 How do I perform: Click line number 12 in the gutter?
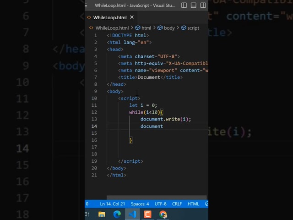[x=94, y=112]
